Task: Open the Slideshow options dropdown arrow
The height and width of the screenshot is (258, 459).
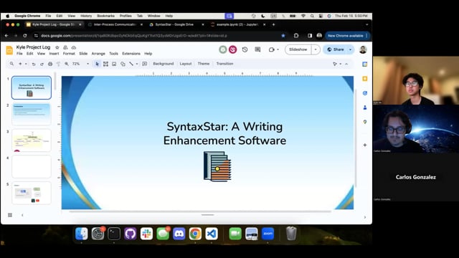Action: (x=316, y=49)
